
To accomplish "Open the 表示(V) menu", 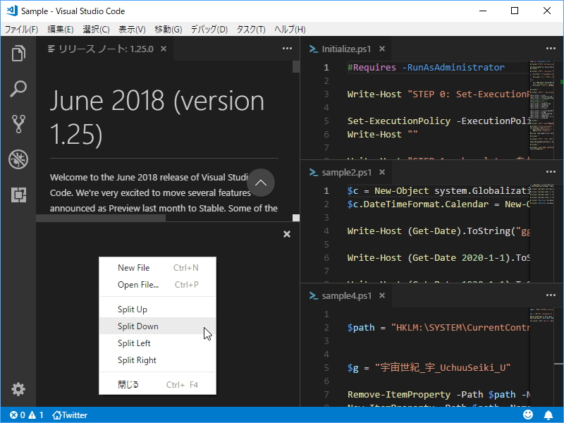I will tap(132, 29).
